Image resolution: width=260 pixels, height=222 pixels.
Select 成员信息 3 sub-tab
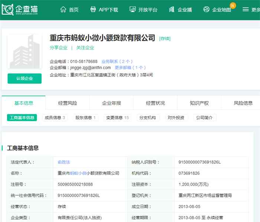(x=55, y=118)
